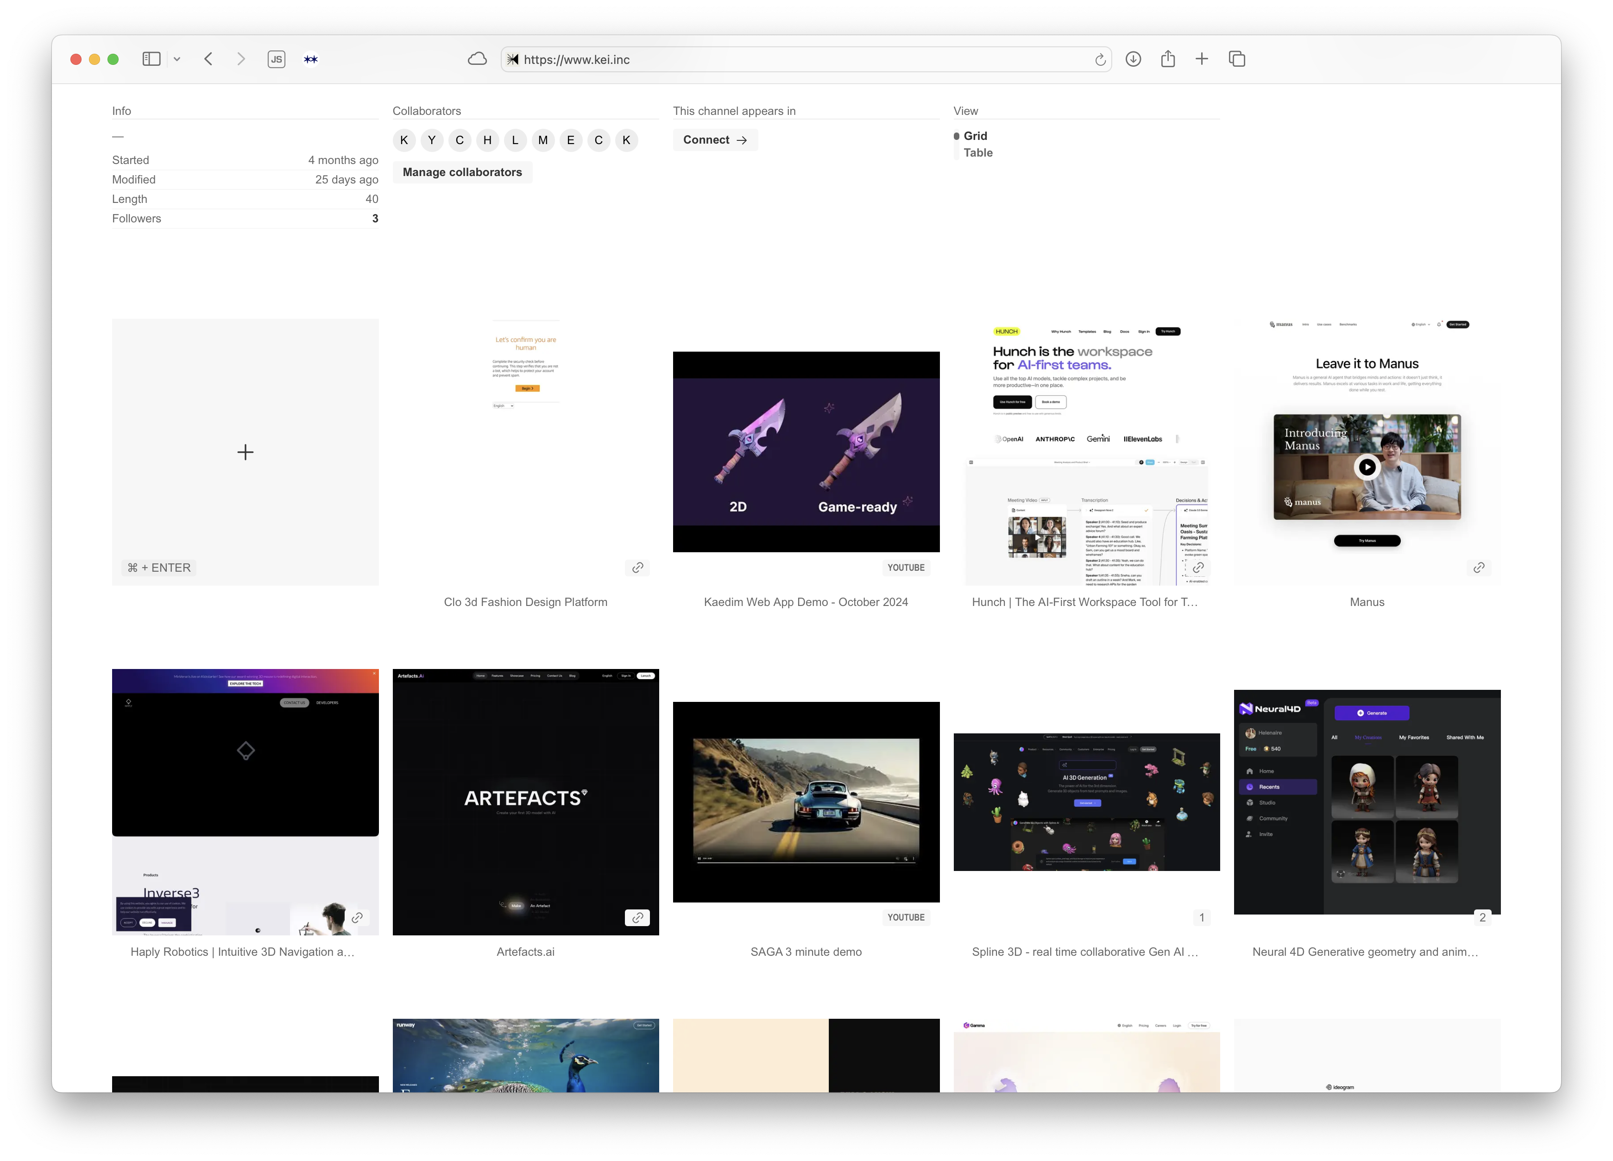Open the Neural 4D block thumbnail
Image resolution: width=1613 pixels, height=1161 pixels.
click(x=1367, y=802)
